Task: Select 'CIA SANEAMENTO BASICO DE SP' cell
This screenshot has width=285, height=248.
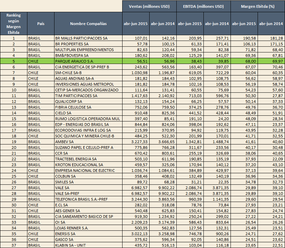Action: (88, 217)
